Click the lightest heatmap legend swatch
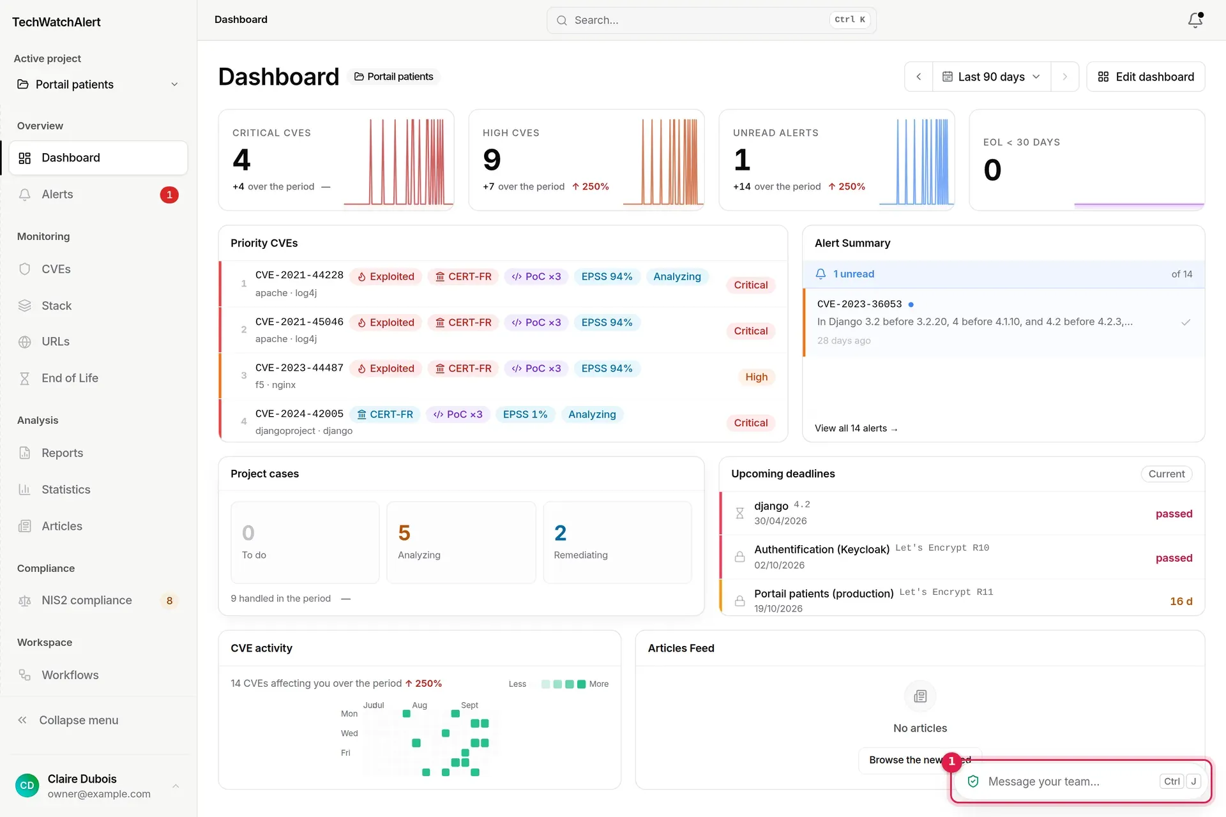1226x817 pixels. point(545,684)
